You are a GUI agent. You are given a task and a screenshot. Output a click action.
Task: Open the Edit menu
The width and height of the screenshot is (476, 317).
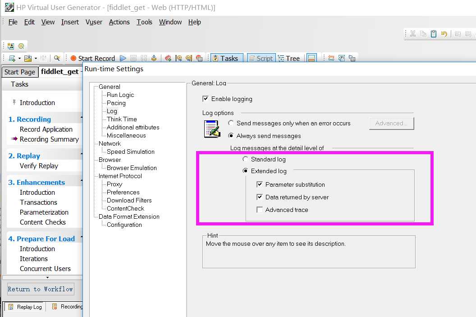(x=29, y=22)
